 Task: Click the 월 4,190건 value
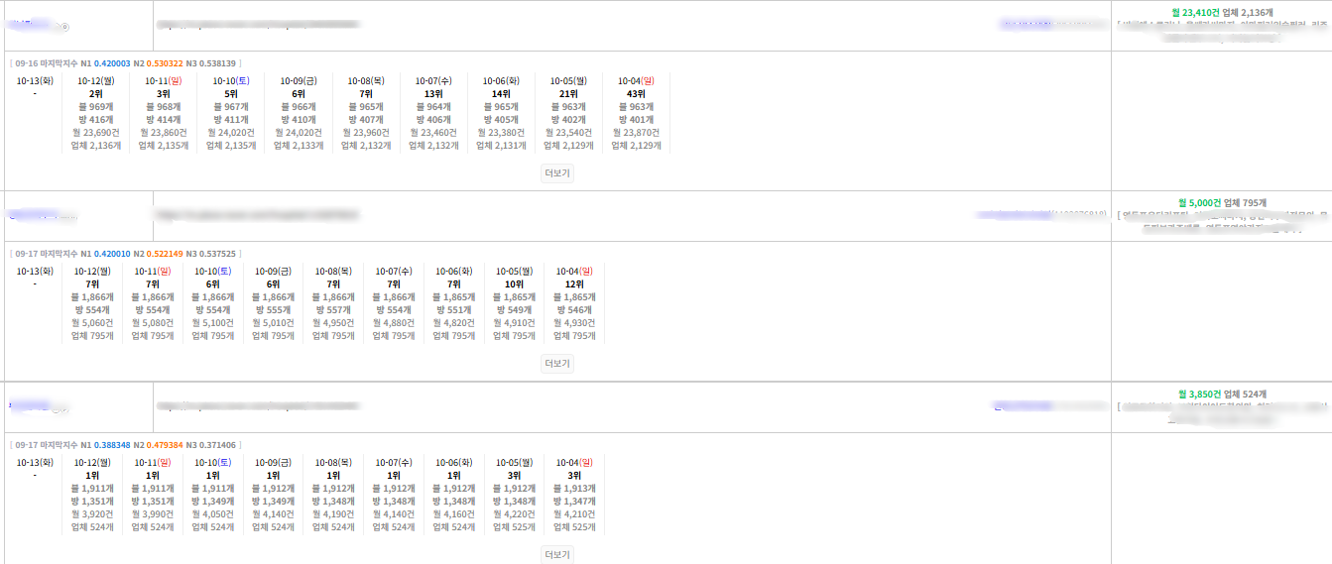click(x=333, y=514)
